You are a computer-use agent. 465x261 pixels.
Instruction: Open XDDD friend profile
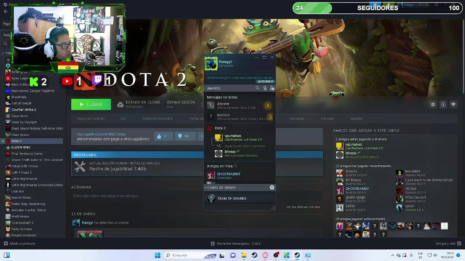pyautogui.click(x=349, y=208)
